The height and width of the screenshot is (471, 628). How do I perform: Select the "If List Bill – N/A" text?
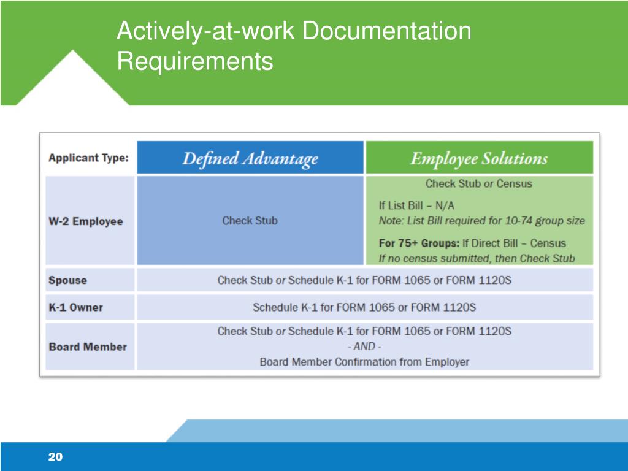click(416, 205)
